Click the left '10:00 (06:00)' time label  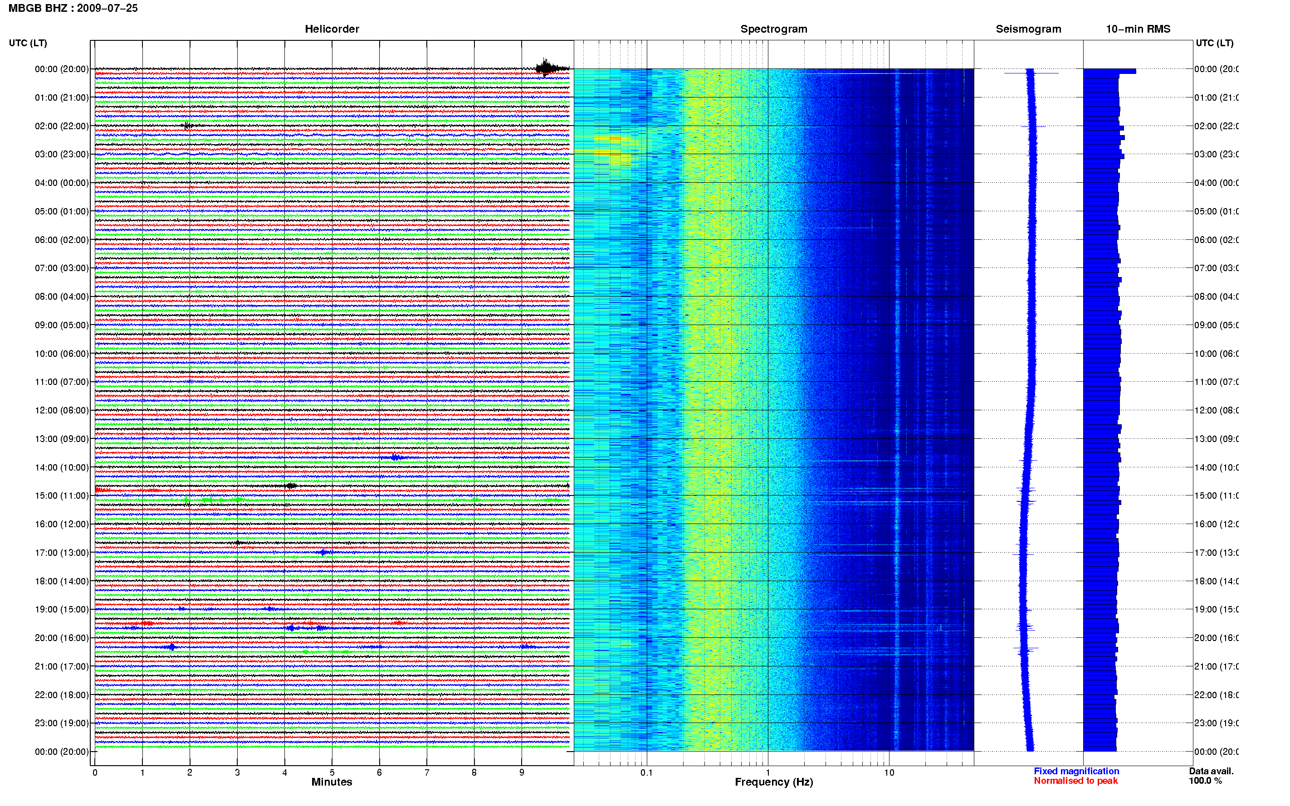click(62, 354)
